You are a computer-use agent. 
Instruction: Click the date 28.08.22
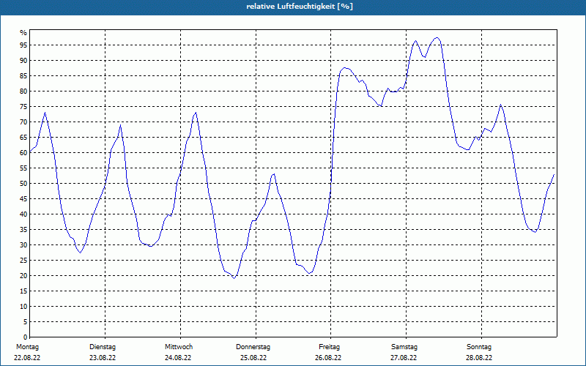click(479, 358)
